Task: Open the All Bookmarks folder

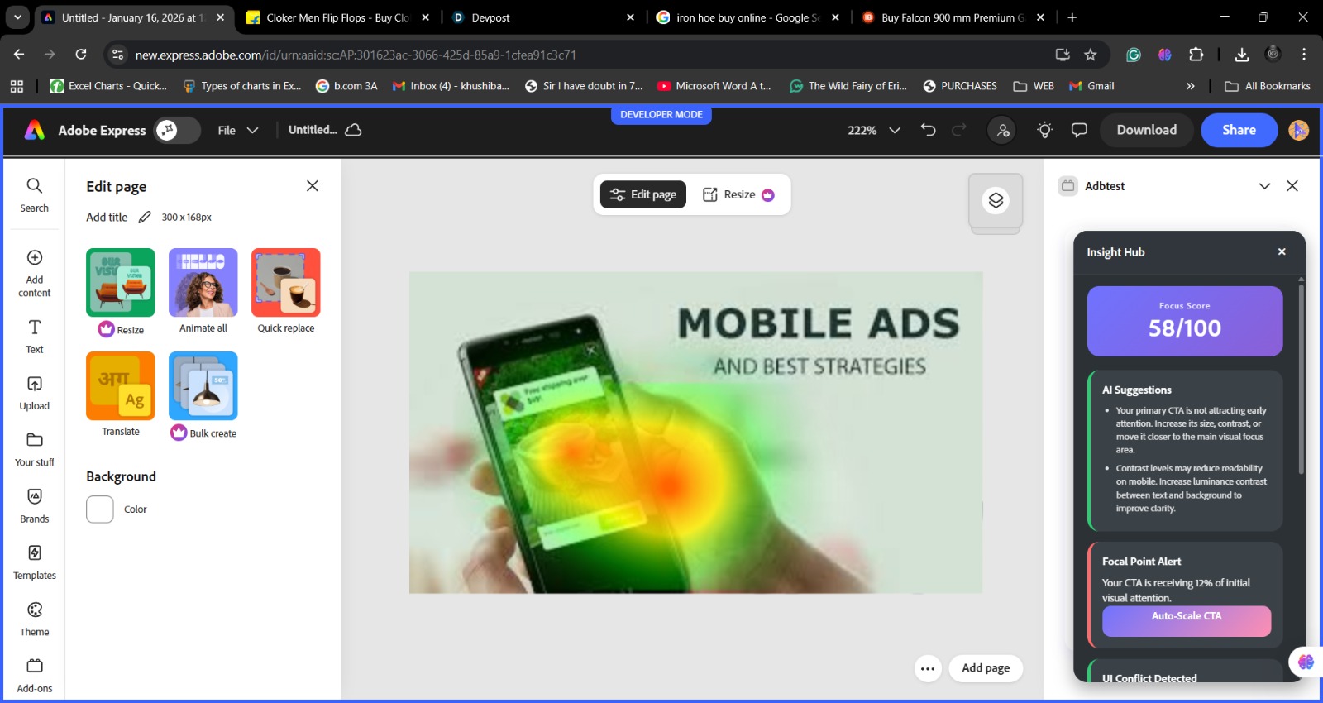Action: point(1268,86)
